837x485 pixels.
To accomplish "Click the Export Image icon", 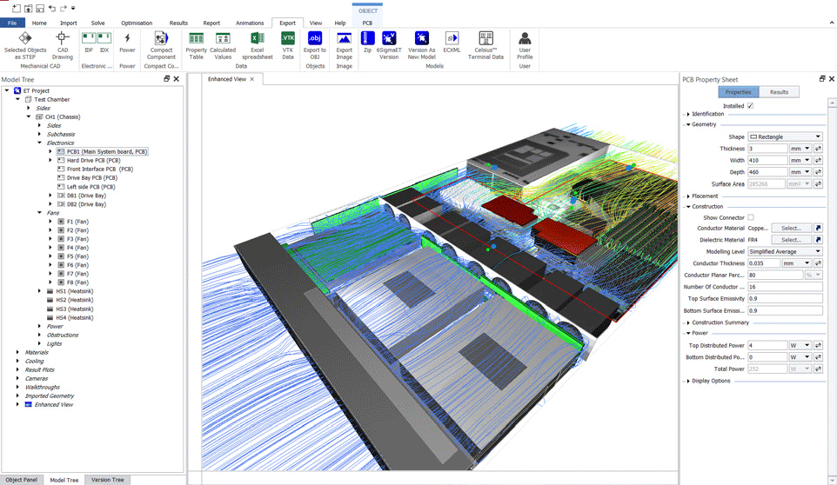I will coord(345,39).
